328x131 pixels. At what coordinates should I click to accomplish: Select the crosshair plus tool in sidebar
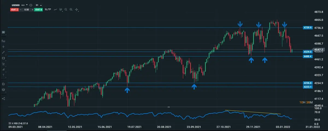pos(3,47)
